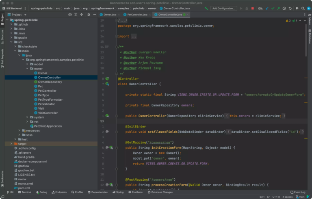Open the Structure side panel

tap(2, 37)
